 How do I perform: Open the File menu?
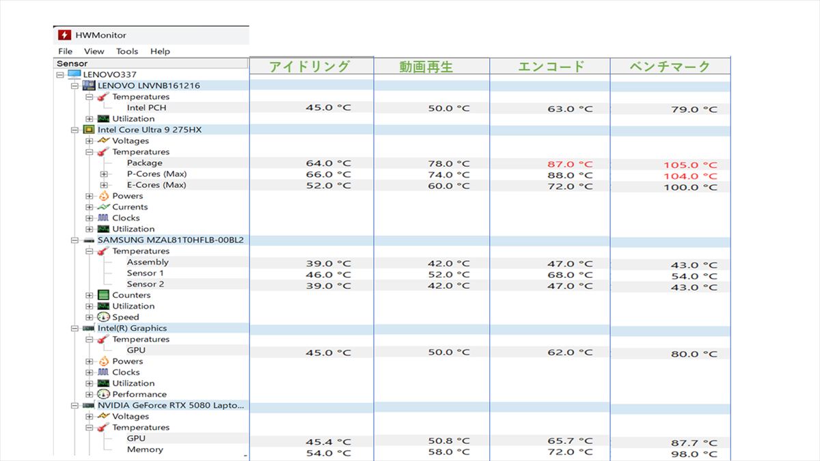coord(65,51)
